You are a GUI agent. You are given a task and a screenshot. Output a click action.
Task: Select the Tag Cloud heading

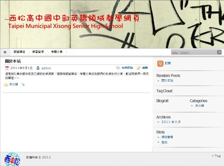(164, 91)
